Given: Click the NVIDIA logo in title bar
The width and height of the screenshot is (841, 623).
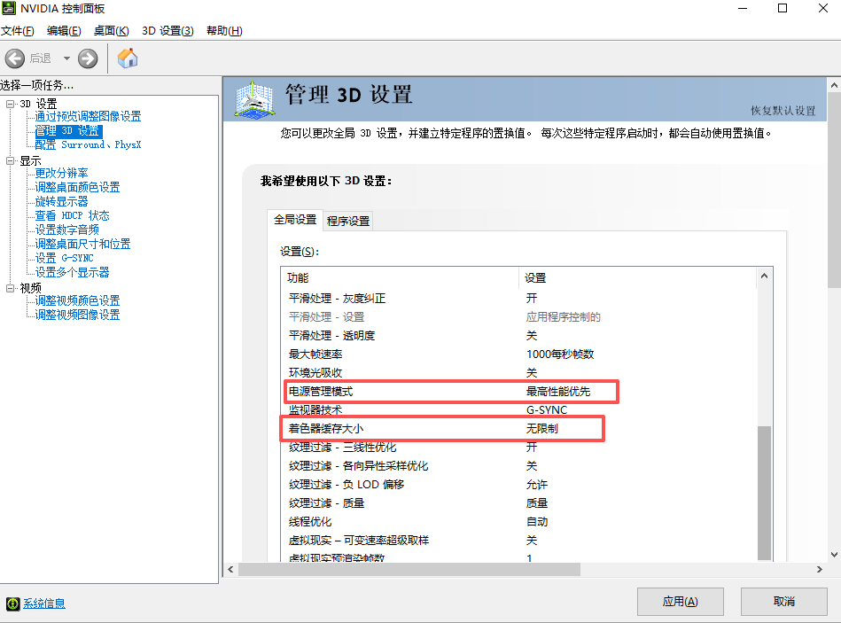Looking at the screenshot, I should click(x=10, y=9).
